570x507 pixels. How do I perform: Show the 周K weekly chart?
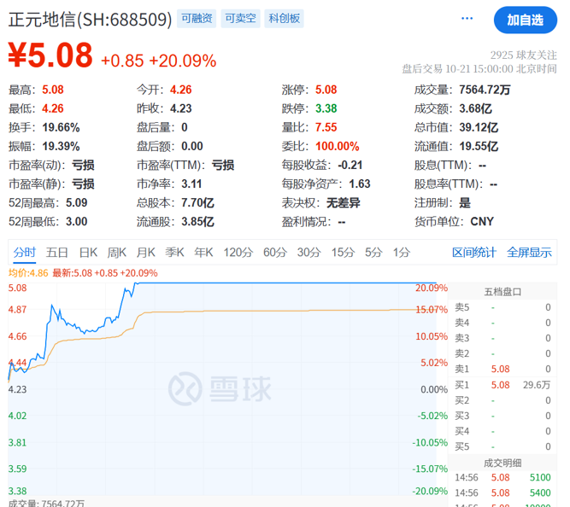pos(117,252)
